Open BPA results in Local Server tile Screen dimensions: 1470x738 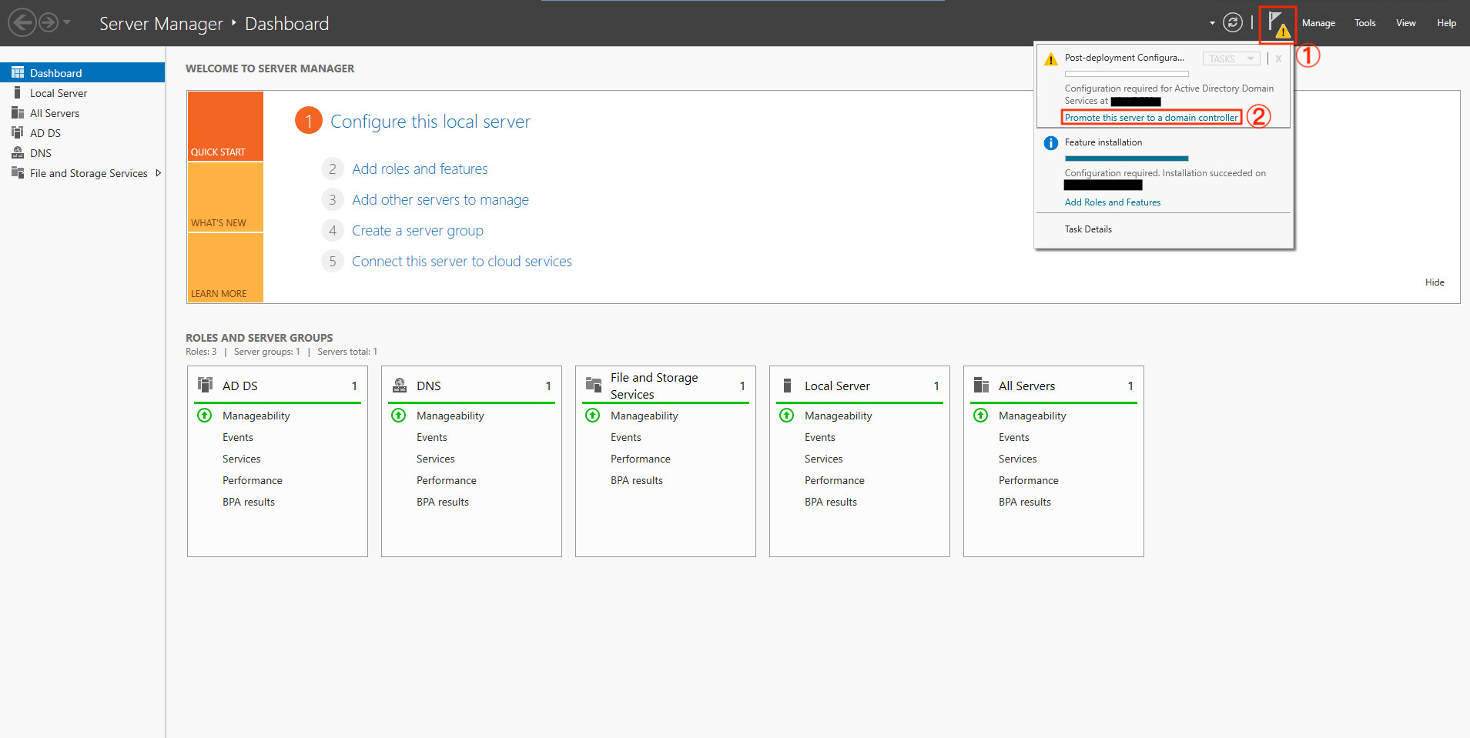coord(831,502)
